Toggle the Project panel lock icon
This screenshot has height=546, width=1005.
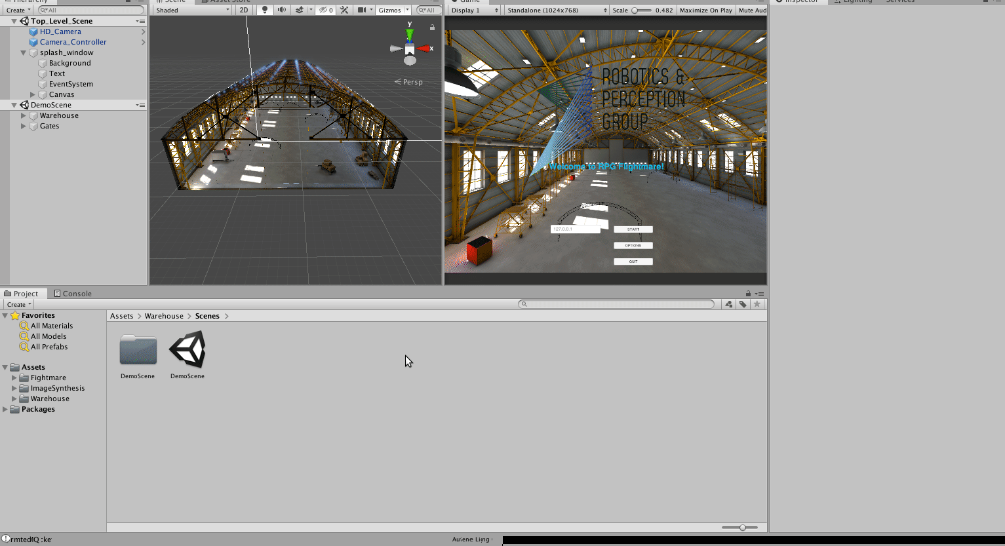[748, 294]
